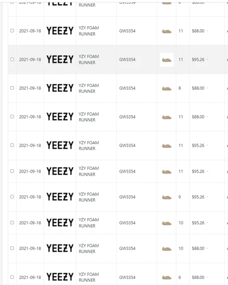Tick the checkbox for the size 8 row

tap(12, 88)
